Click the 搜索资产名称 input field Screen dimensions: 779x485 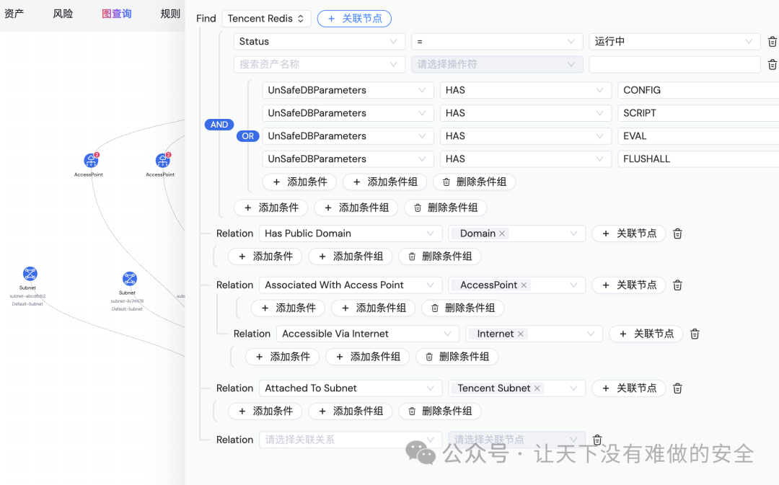pyautogui.click(x=319, y=64)
